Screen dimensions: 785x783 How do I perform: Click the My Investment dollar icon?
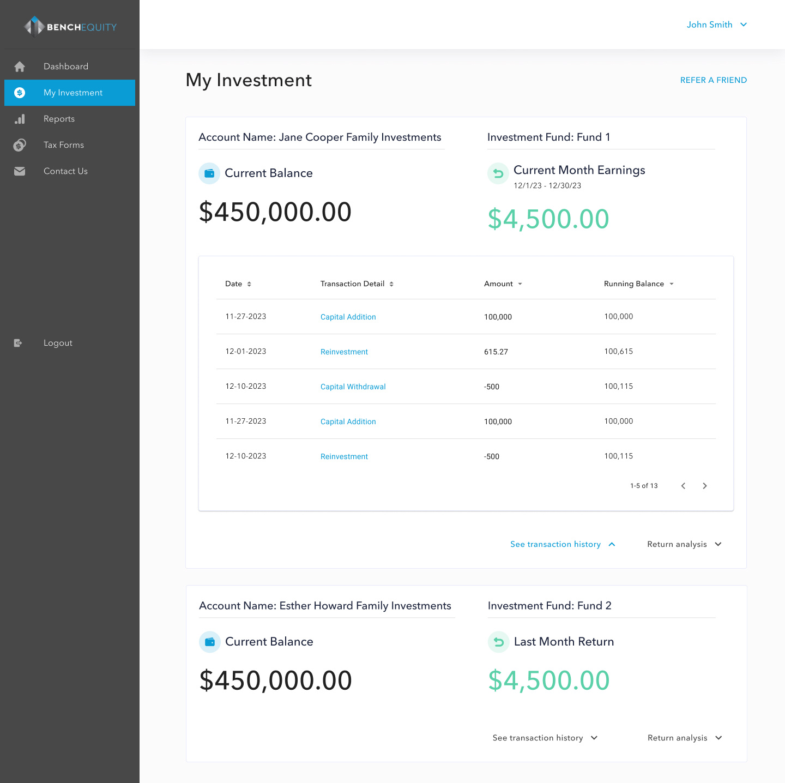point(20,93)
